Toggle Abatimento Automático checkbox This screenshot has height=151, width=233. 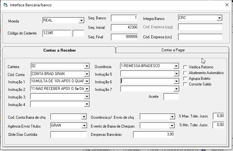coord(185,73)
